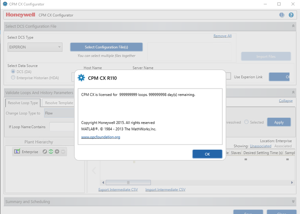
Task: Select the Enterprise Historian (HDA) radio button
Action: tap(14, 77)
